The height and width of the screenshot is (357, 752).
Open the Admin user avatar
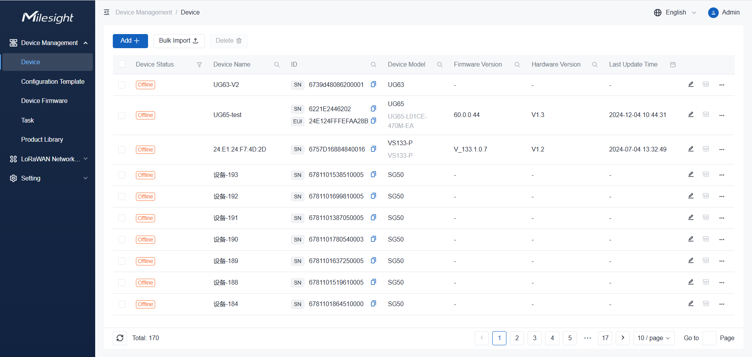tap(713, 13)
